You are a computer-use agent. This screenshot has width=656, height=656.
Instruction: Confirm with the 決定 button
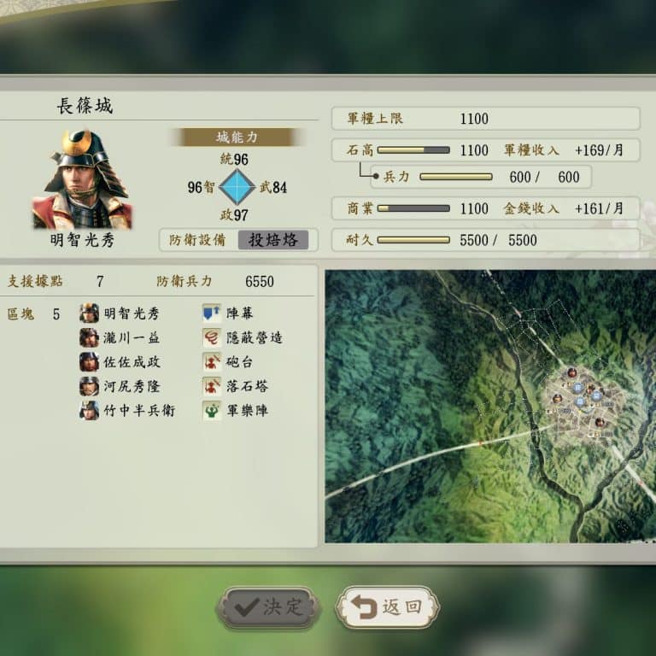pos(267,607)
